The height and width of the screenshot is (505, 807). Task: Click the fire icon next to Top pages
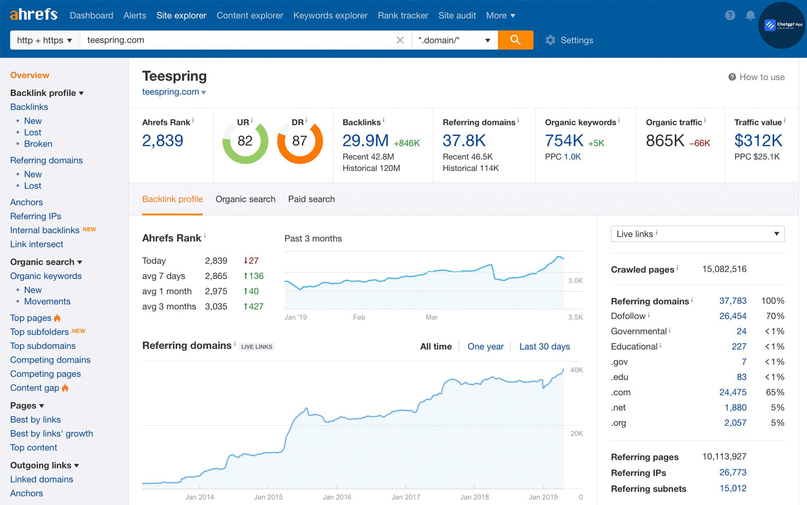57,317
